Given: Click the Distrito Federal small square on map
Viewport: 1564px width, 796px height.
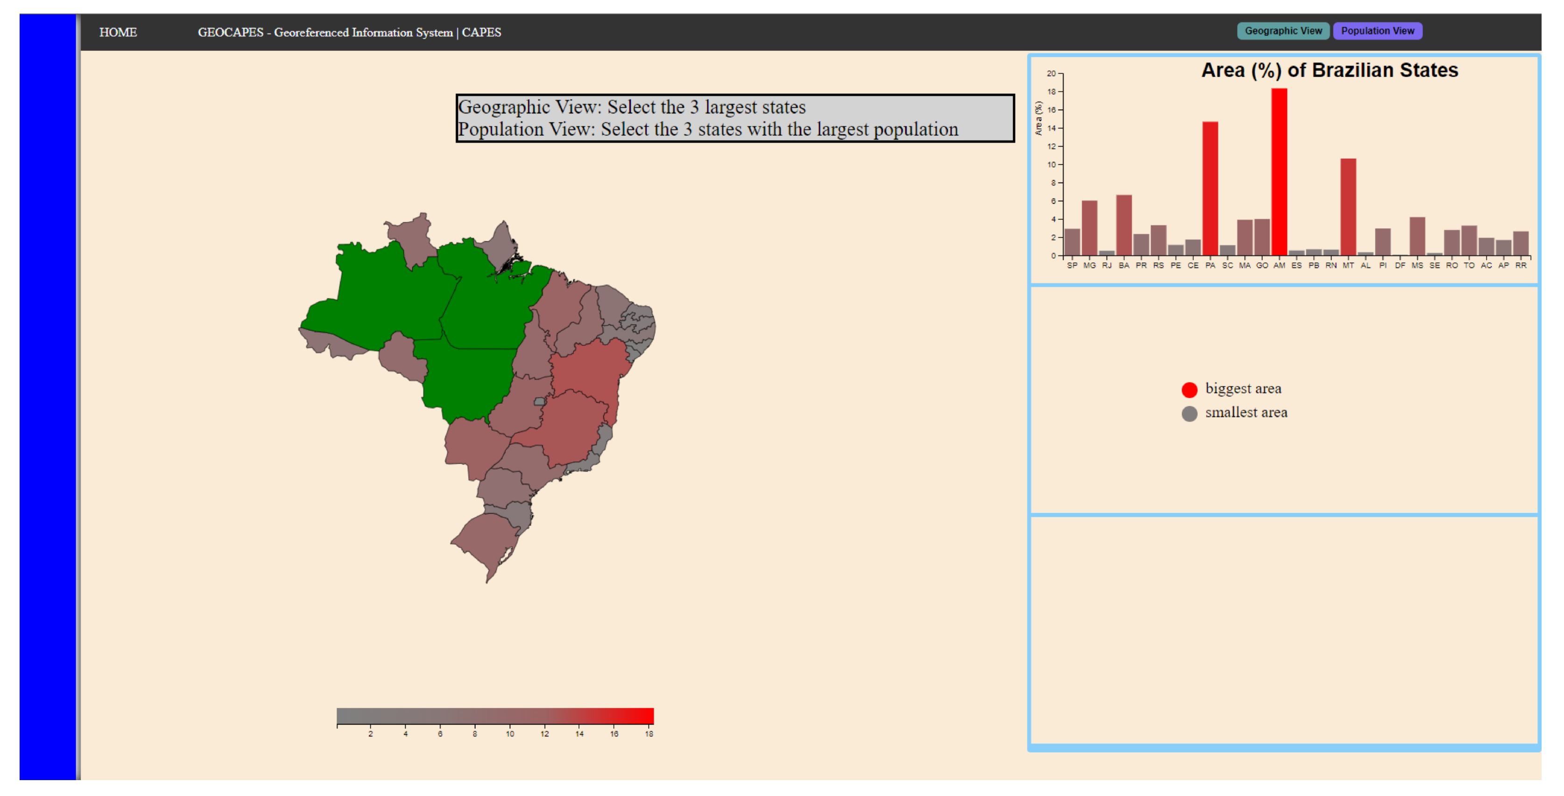Looking at the screenshot, I should 539,402.
